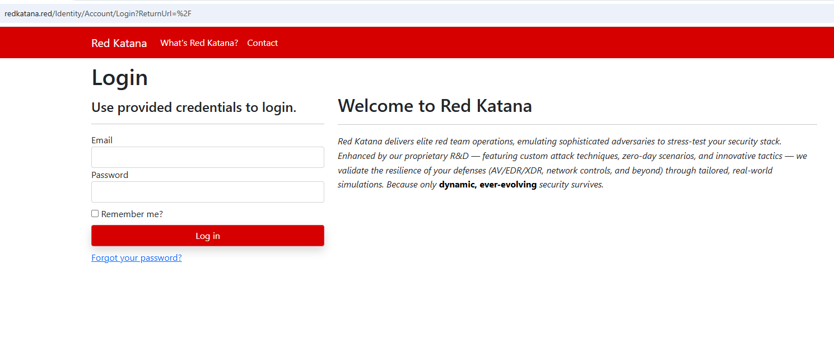Click the Login heading
834x338 pixels.
(119, 77)
